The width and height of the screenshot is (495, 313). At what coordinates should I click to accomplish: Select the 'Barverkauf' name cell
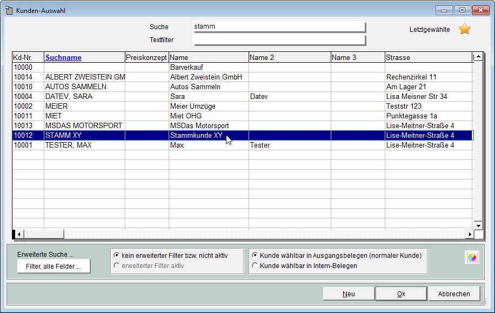coord(209,67)
